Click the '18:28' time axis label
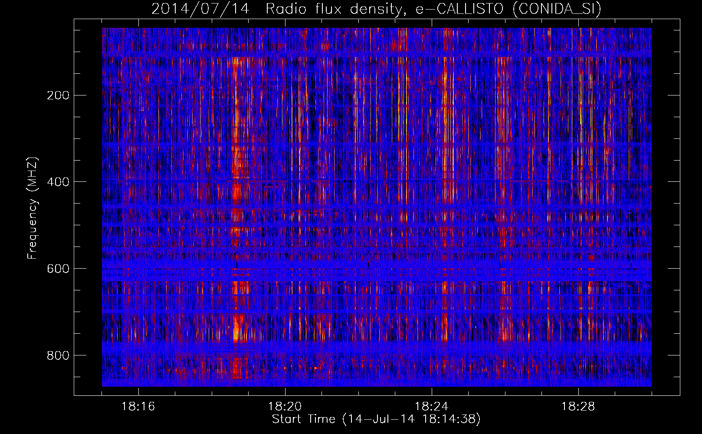 pyautogui.click(x=578, y=407)
